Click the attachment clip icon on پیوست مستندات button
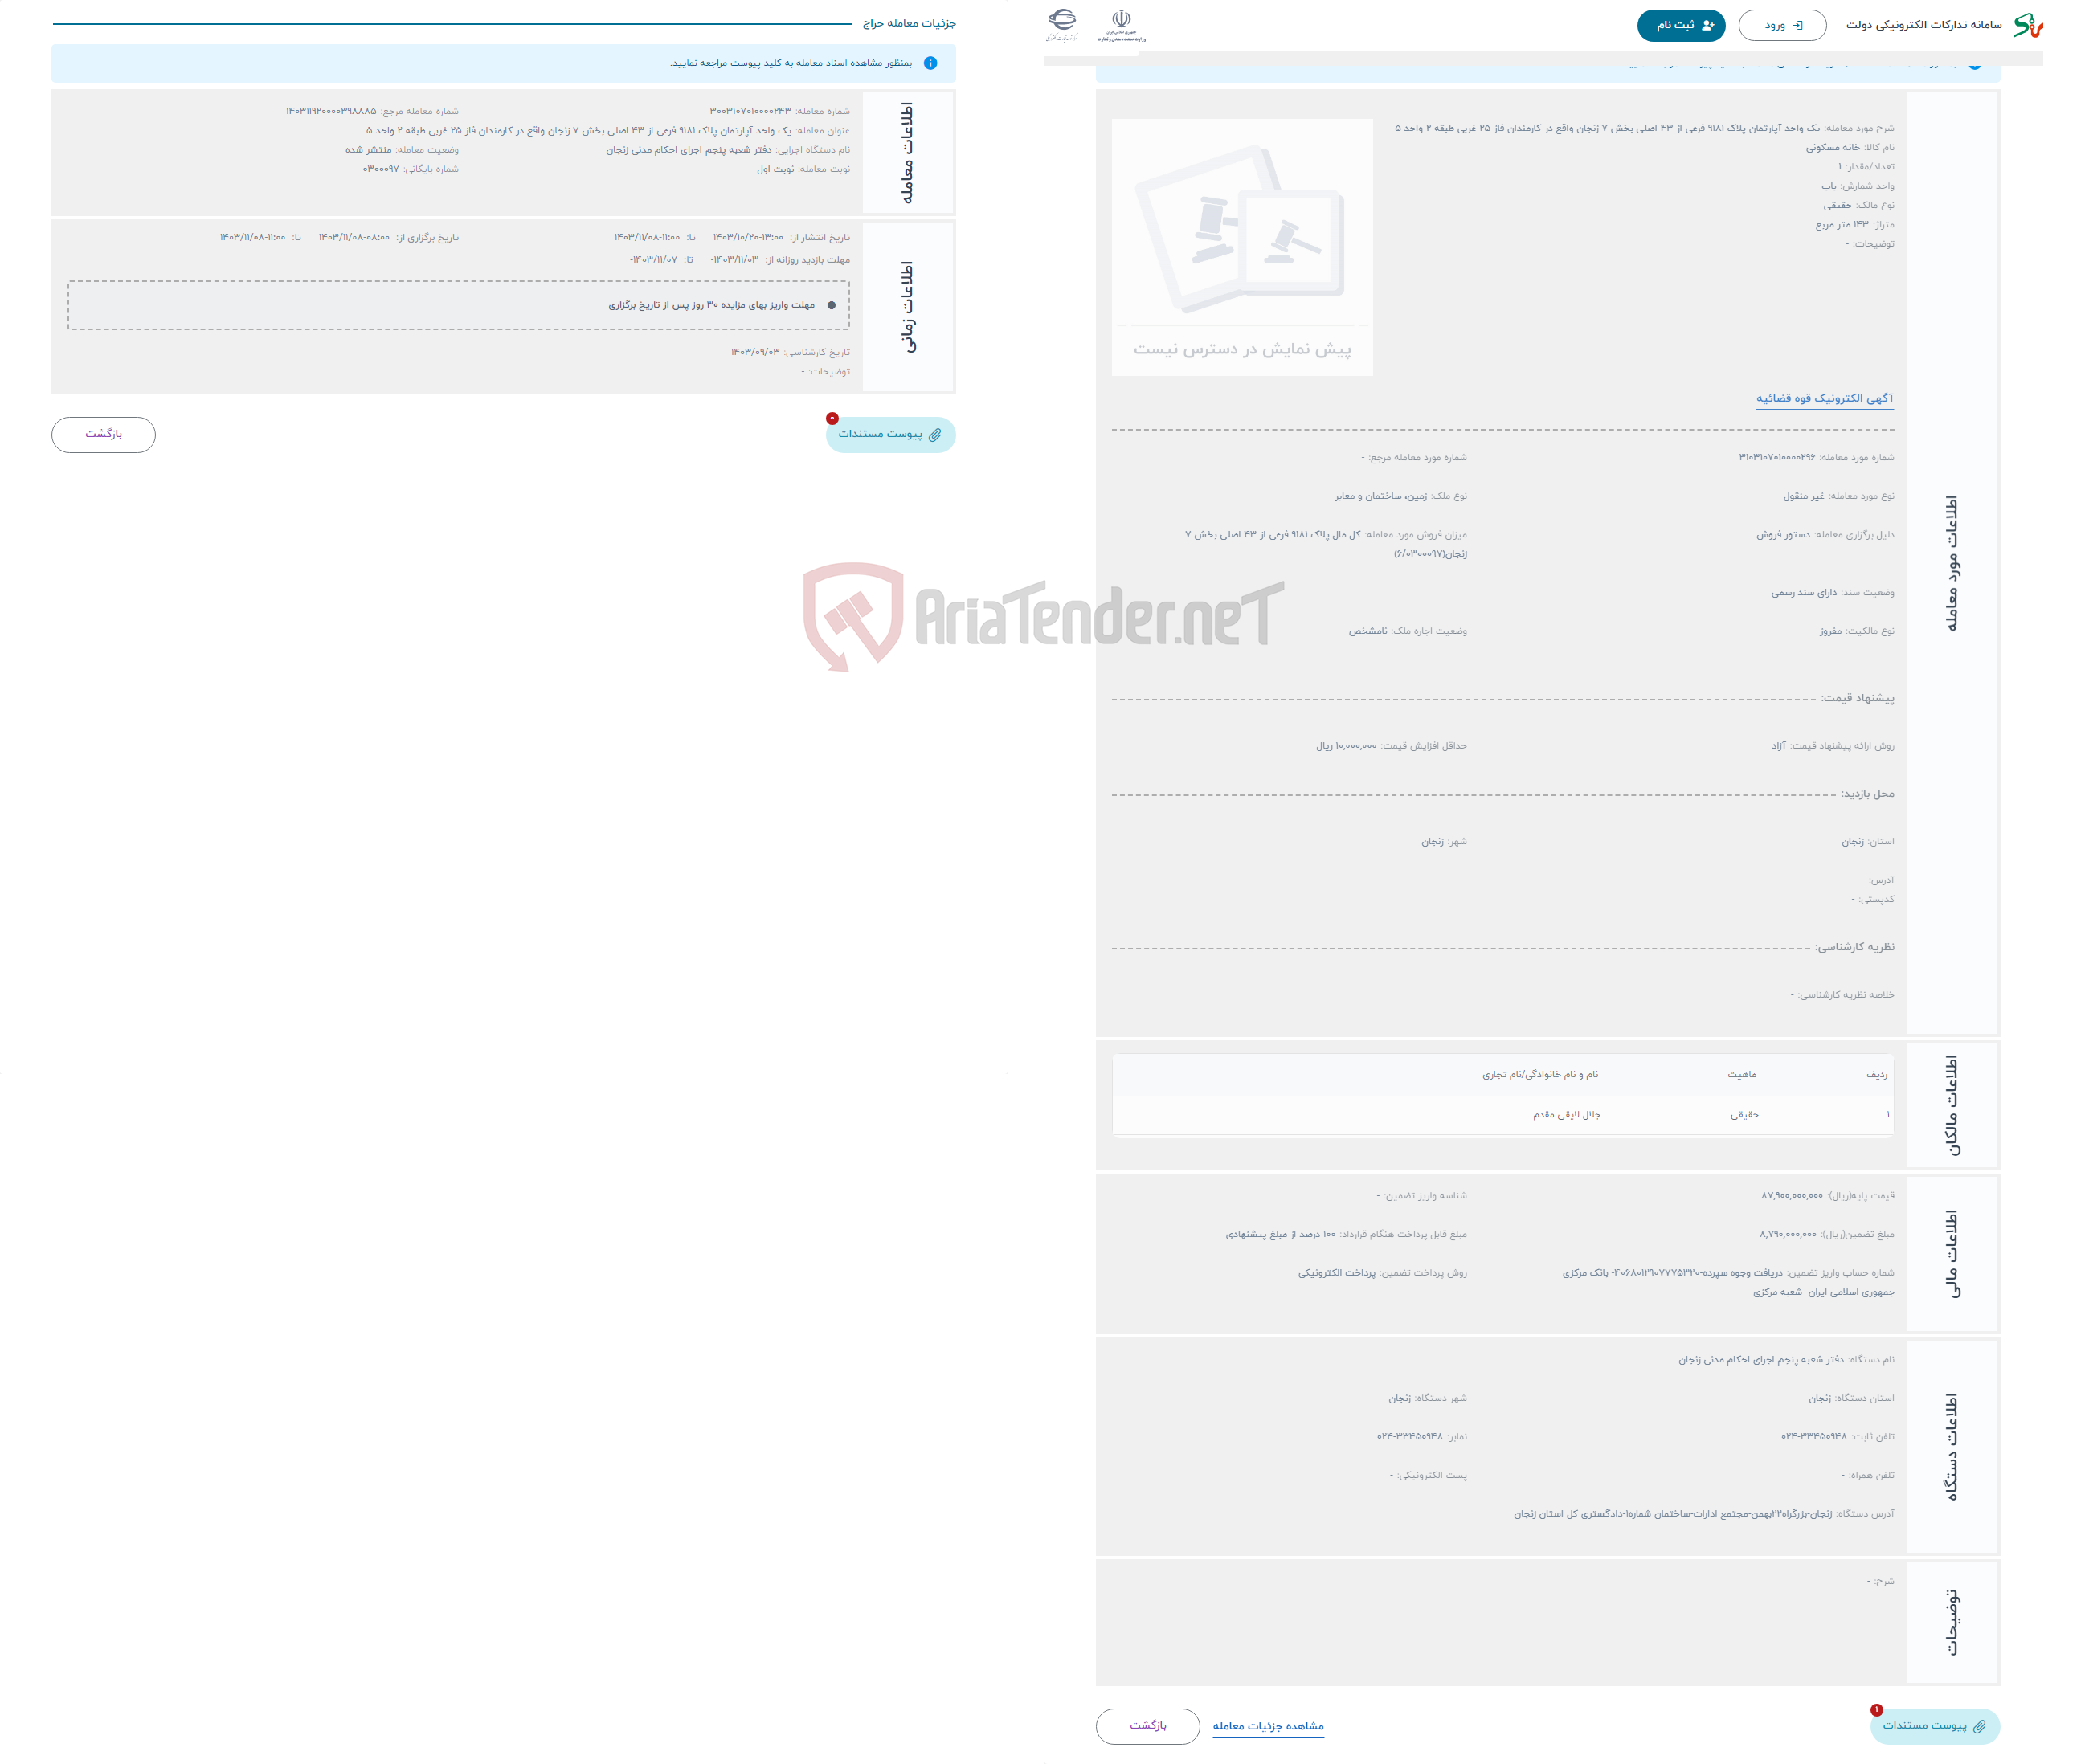This screenshot has height=1764, width=2089. (x=939, y=435)
